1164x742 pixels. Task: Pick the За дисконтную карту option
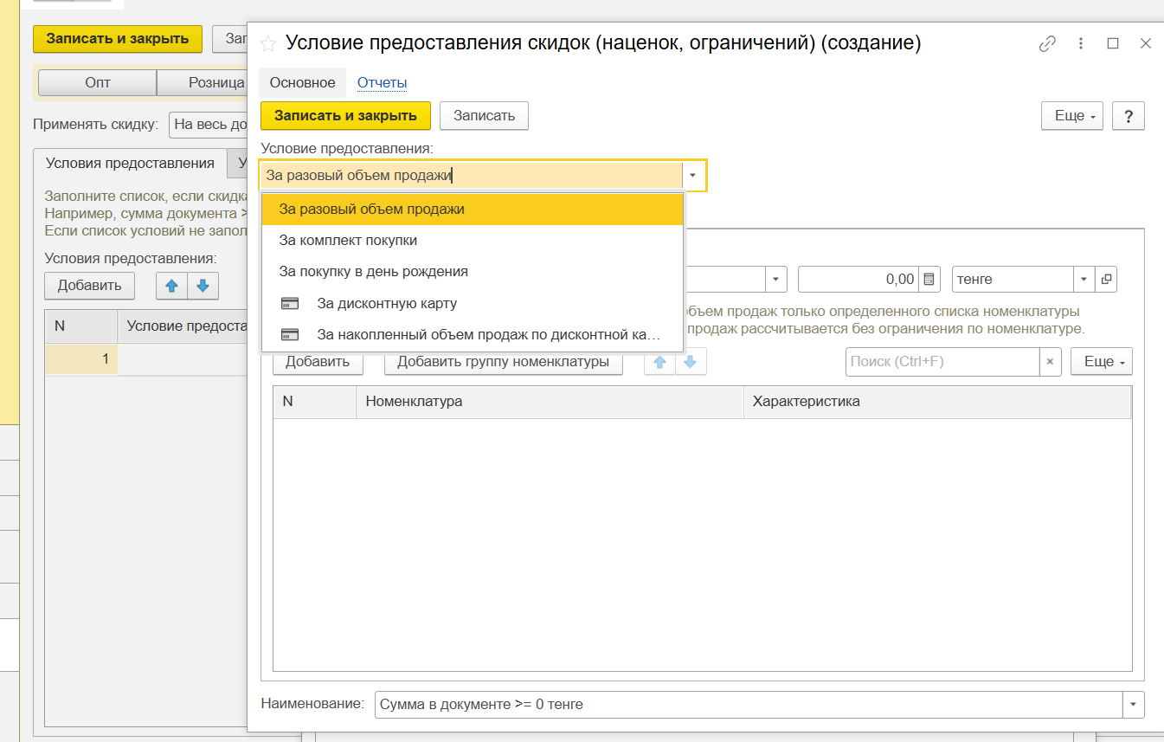coord(387,304)
